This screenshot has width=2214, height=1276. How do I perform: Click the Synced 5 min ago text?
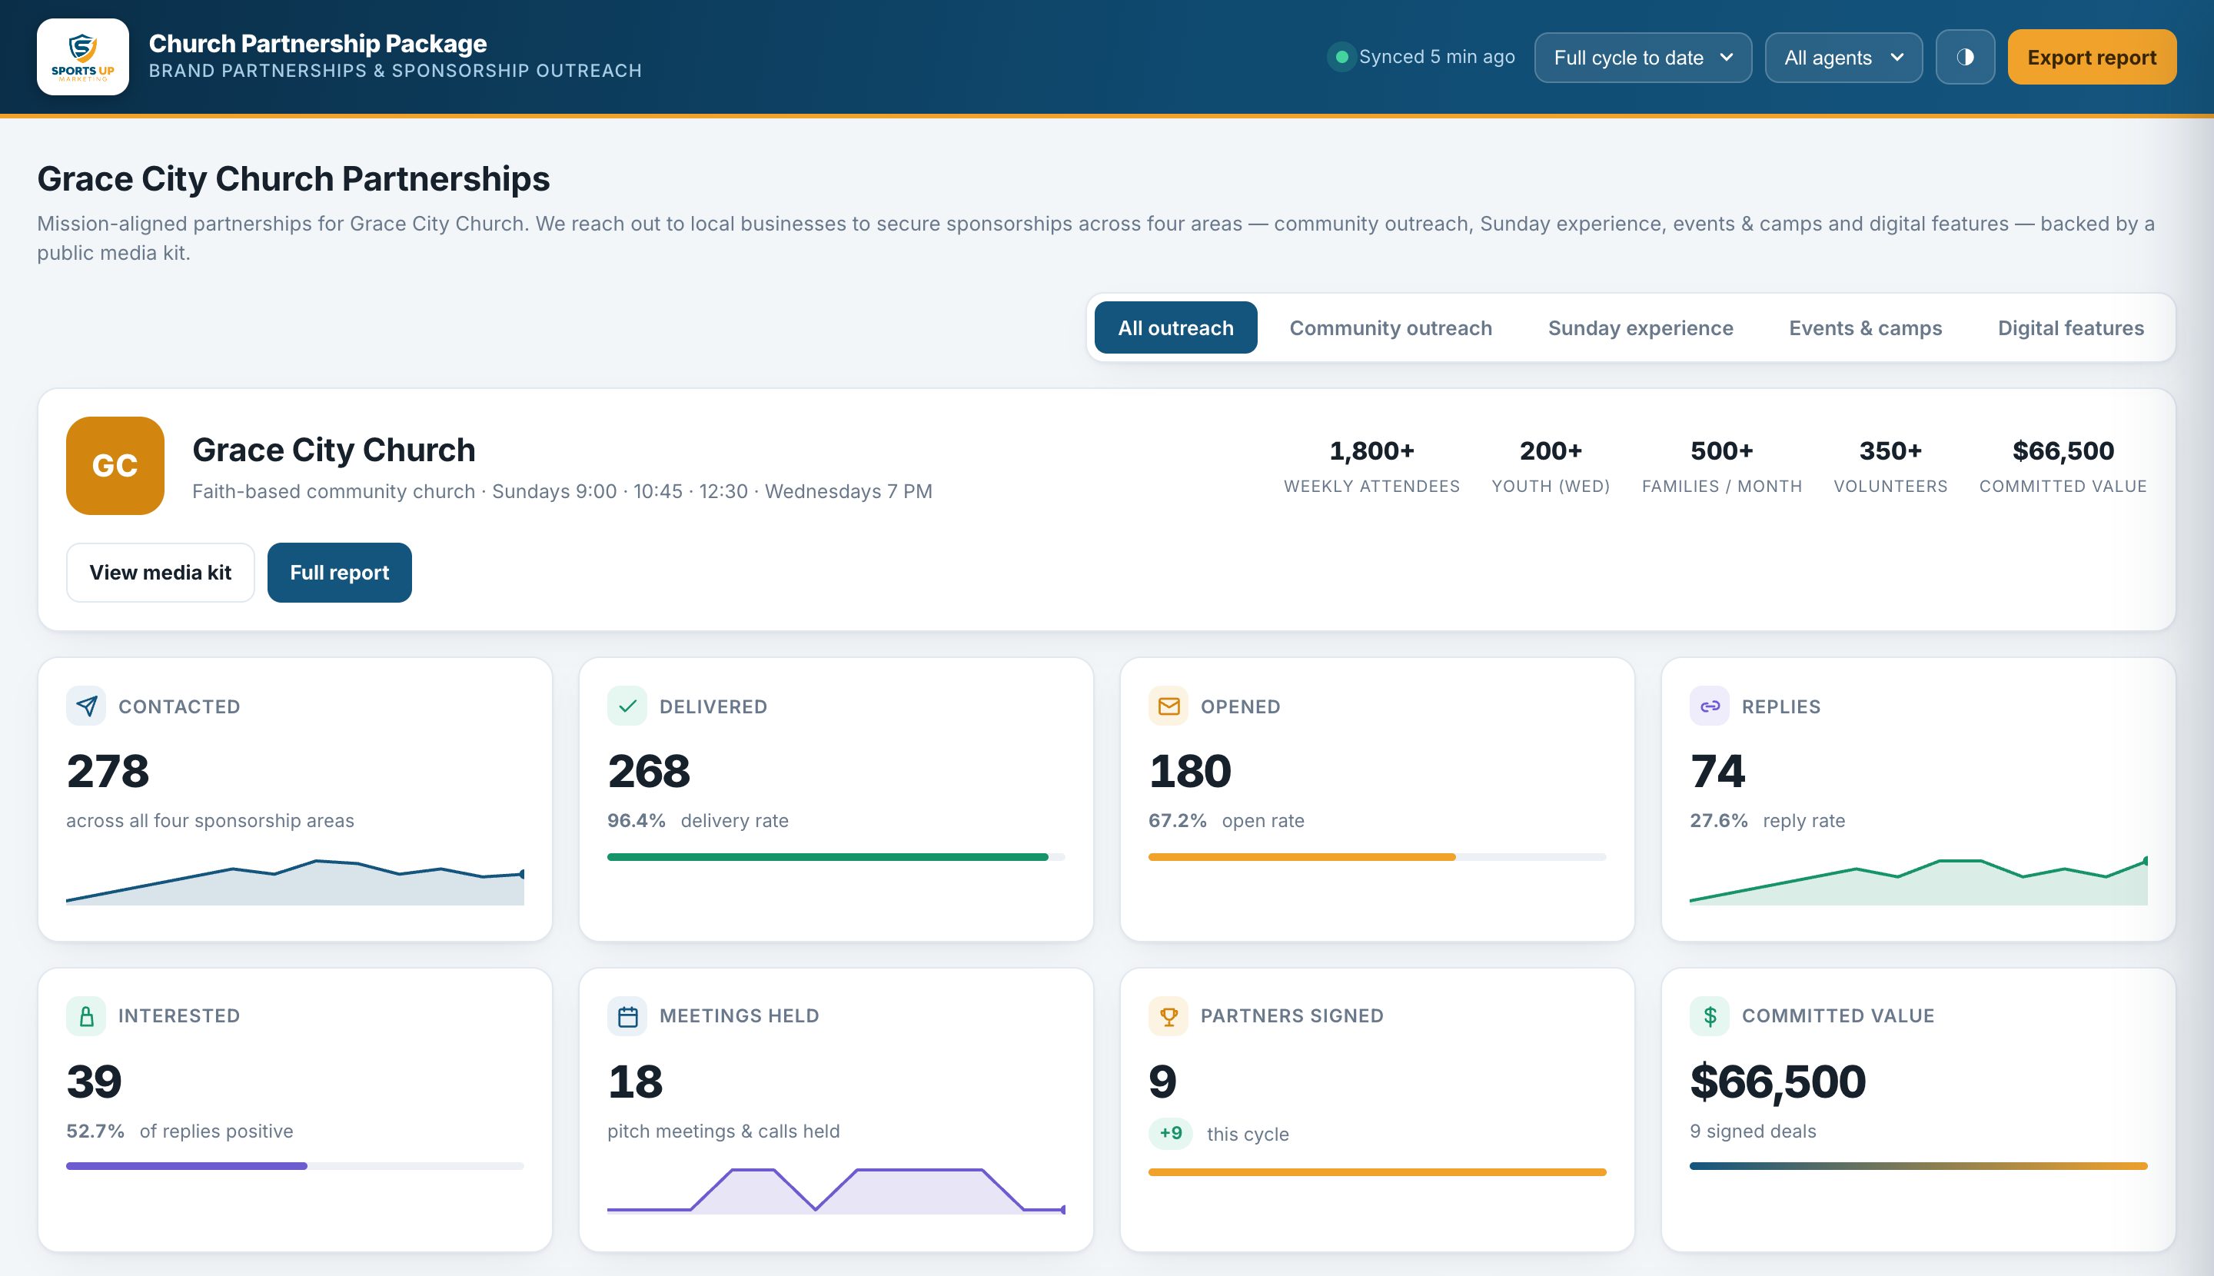tap(1437, 57)
